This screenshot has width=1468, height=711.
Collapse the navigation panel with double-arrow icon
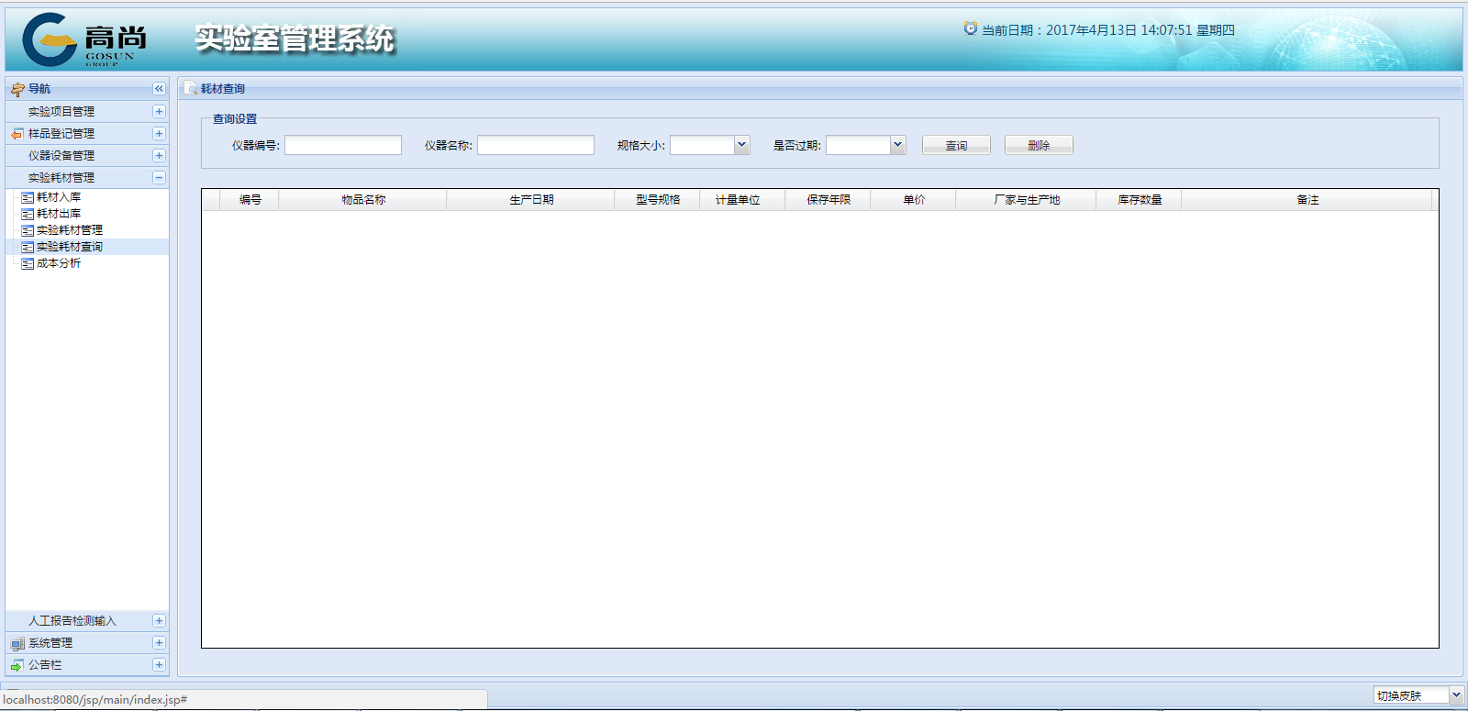[159, 89]
